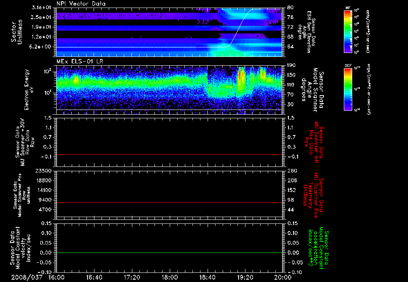Image resolution: width=408 pixels, height=282 pixels.
Task: Click the 16:00 time axis label
Action: (56, 277)
